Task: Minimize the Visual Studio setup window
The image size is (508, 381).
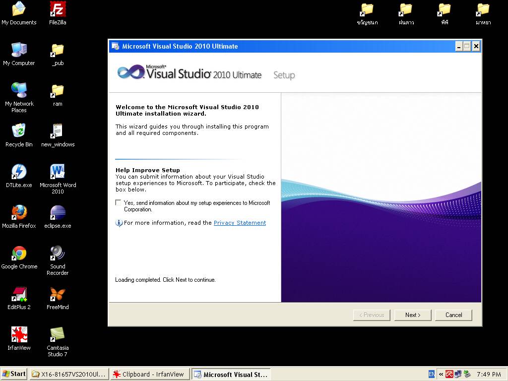Action: pos(459,46)
